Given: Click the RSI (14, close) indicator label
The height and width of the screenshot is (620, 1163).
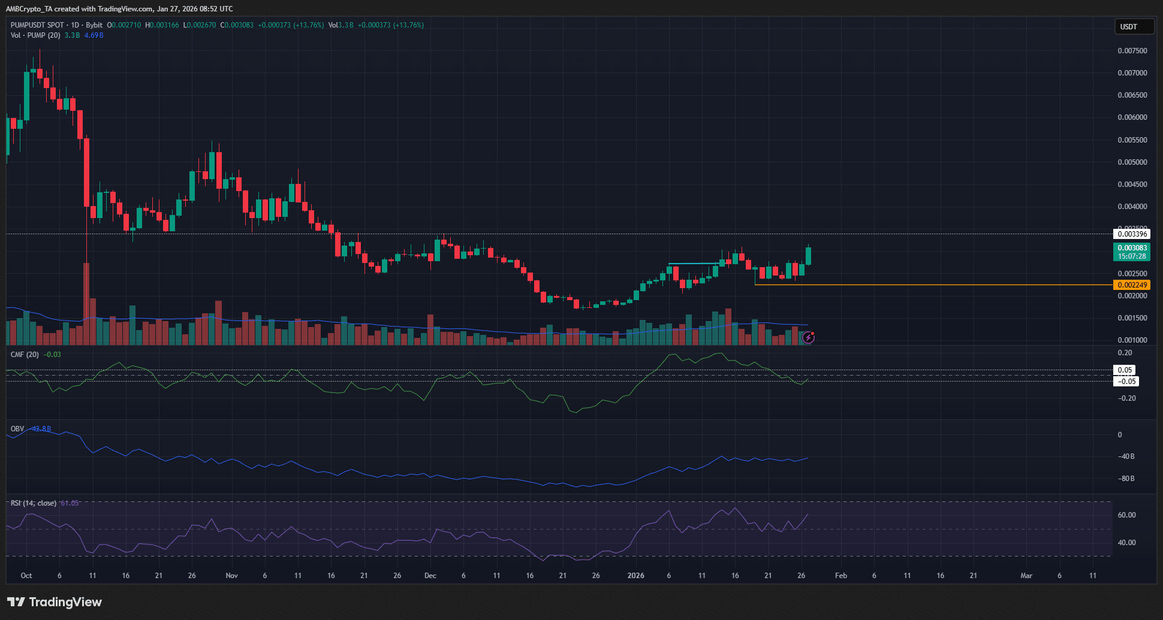Looking at the screenshot, I should coord(34,503).
